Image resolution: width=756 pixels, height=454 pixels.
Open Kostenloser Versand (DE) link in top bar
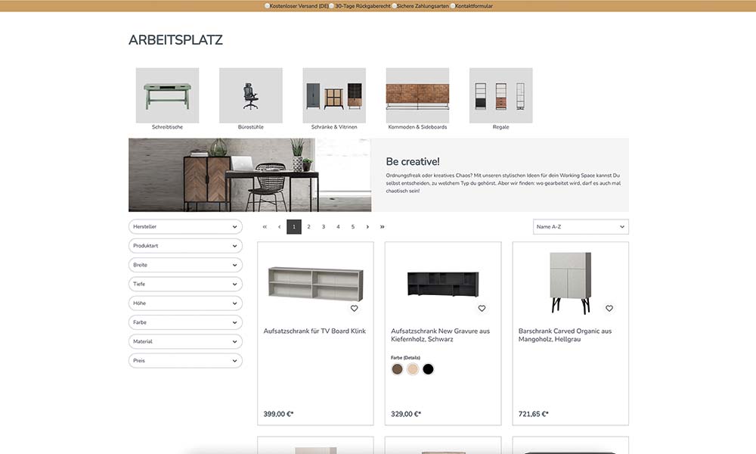click(299, 6)
